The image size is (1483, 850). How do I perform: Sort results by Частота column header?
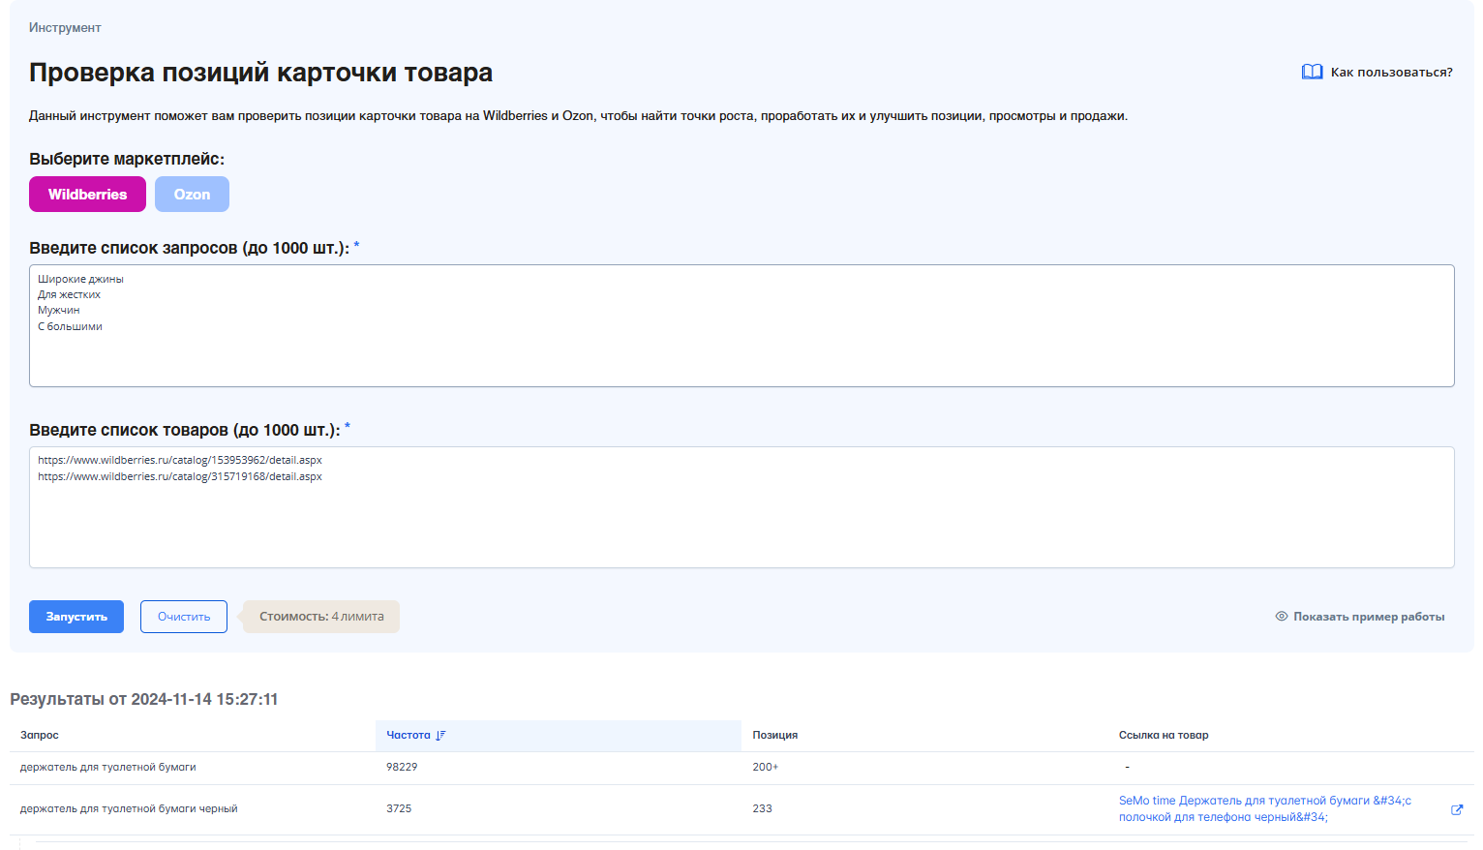pyautogui.click(x=409, y=736)
